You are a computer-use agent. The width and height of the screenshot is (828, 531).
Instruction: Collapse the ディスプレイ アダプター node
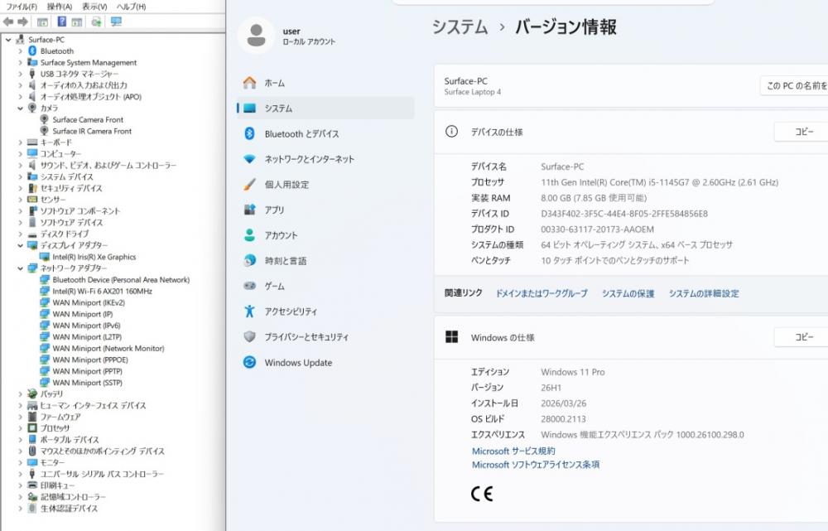[20, 245]
